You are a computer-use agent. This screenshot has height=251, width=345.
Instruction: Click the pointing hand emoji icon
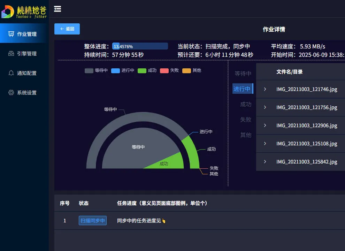click(164, 221)
